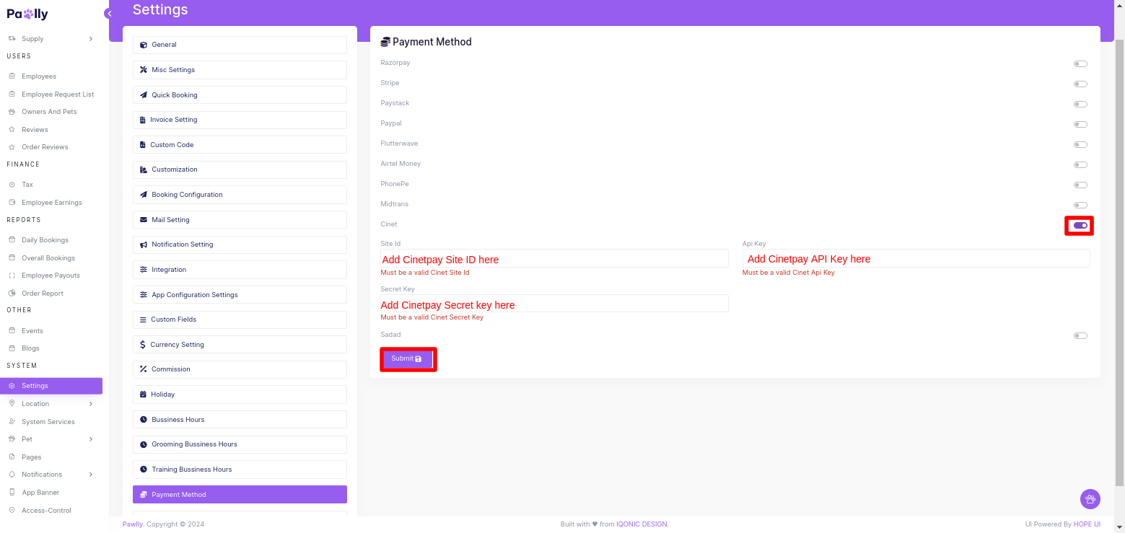Viewport: 1125px width, 533px height.
Task: Turn on the Paystack switch
Action: 1080,104
